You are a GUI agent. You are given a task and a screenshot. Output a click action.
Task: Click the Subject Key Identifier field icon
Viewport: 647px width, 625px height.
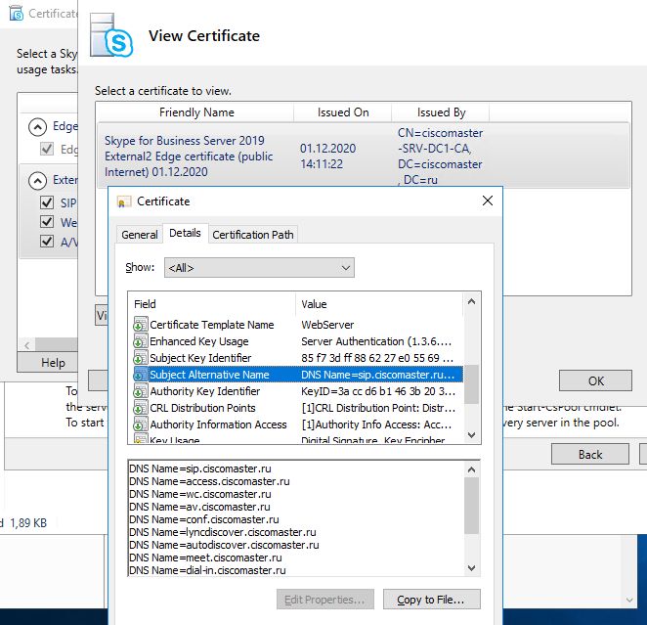click(141, 358)
